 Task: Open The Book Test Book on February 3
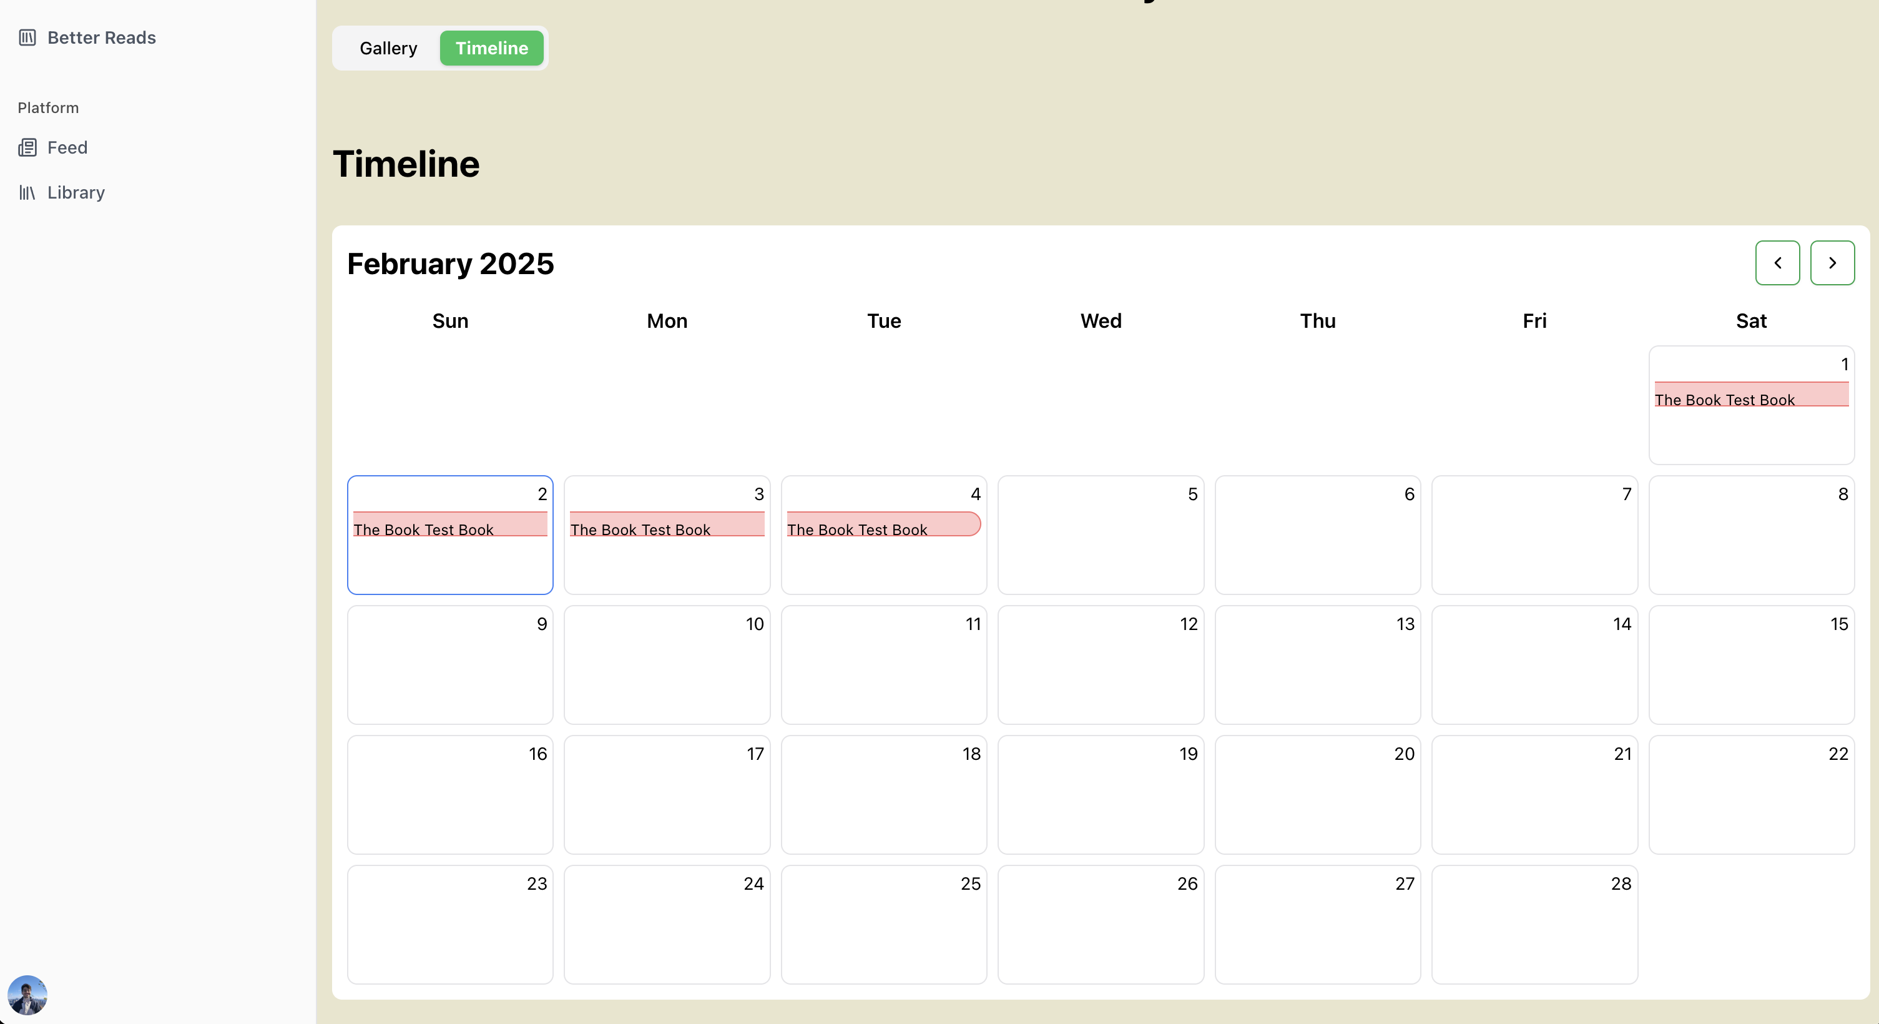666,524
